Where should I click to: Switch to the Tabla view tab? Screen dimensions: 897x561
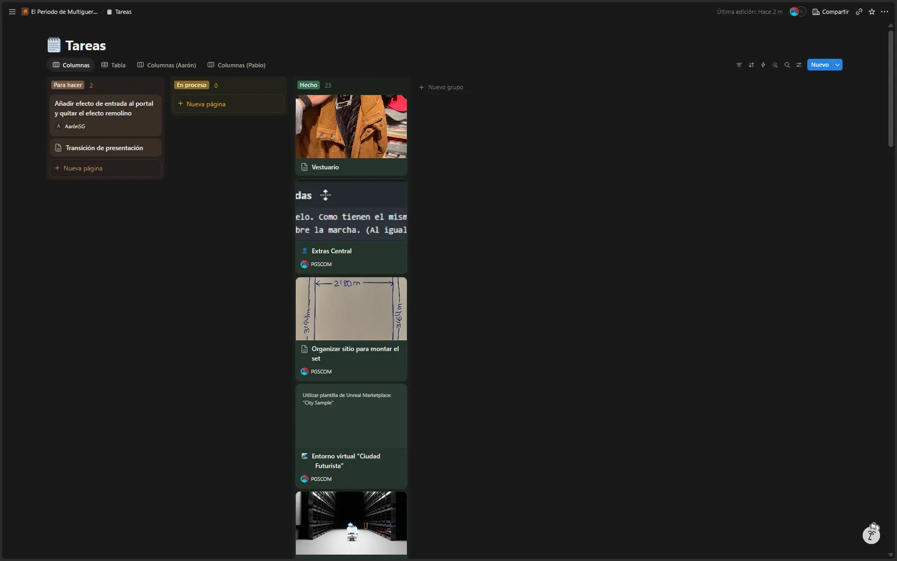point(113,65)
